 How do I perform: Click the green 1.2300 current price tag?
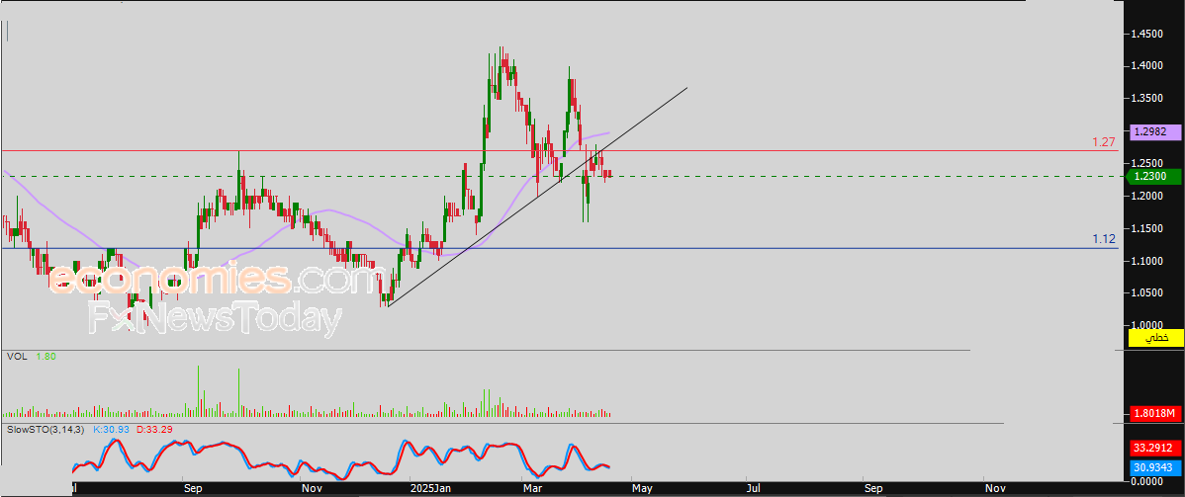(x=1152, y=176)
